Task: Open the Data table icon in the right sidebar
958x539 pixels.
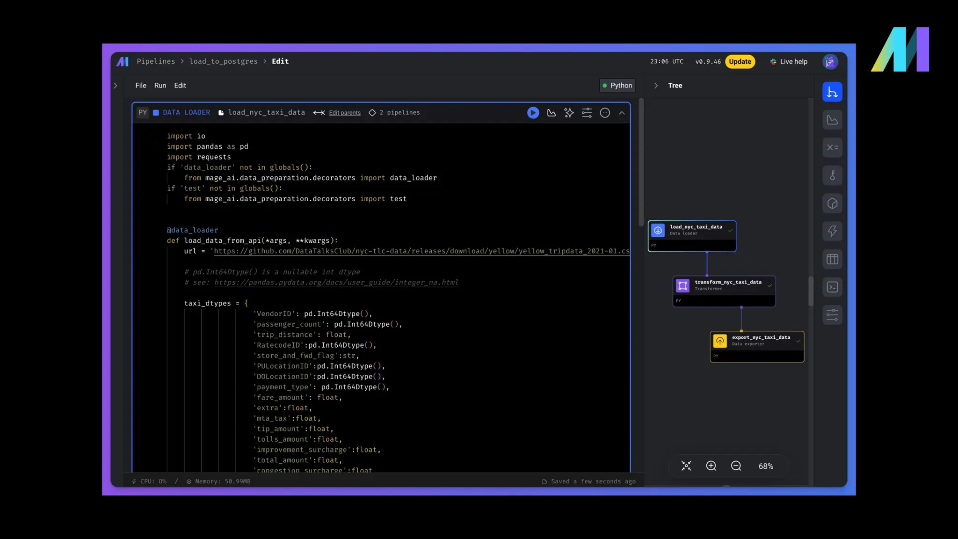Action: (832, 259)
